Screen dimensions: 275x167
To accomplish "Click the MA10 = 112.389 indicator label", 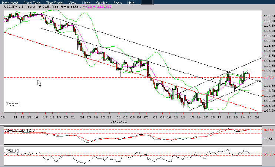I will coord(97,7).
